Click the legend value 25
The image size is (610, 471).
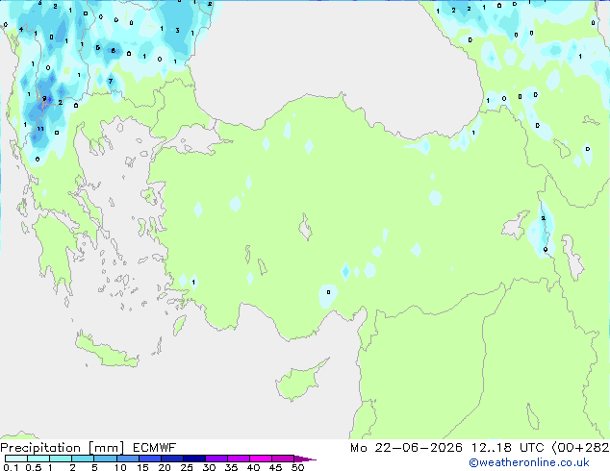pos(187,467)
